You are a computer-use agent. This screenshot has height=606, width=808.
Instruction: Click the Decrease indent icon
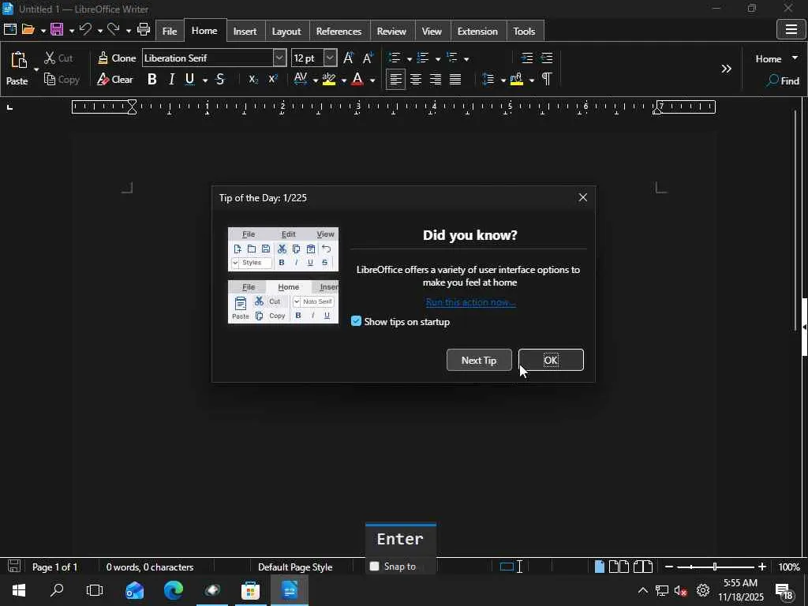(547, 58)
